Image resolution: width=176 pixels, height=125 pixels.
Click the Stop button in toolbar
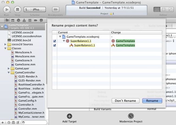[17, 10]
